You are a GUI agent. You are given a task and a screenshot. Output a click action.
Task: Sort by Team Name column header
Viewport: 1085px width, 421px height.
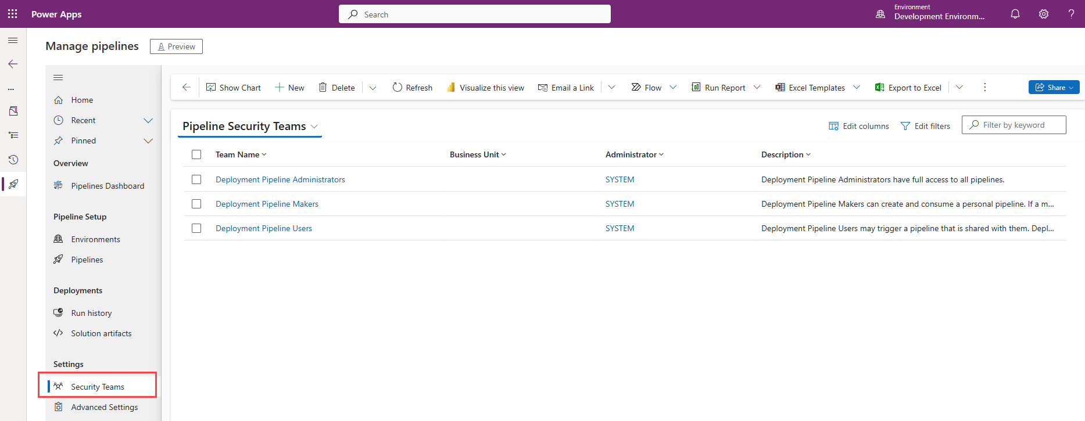241,154
